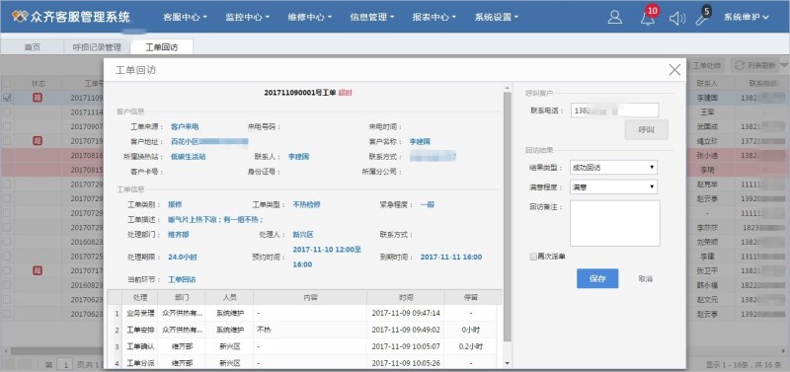790x372 pixels.
Task: Click the 超 status icon in row 201711090001
Action: click(x=38, y=98)
